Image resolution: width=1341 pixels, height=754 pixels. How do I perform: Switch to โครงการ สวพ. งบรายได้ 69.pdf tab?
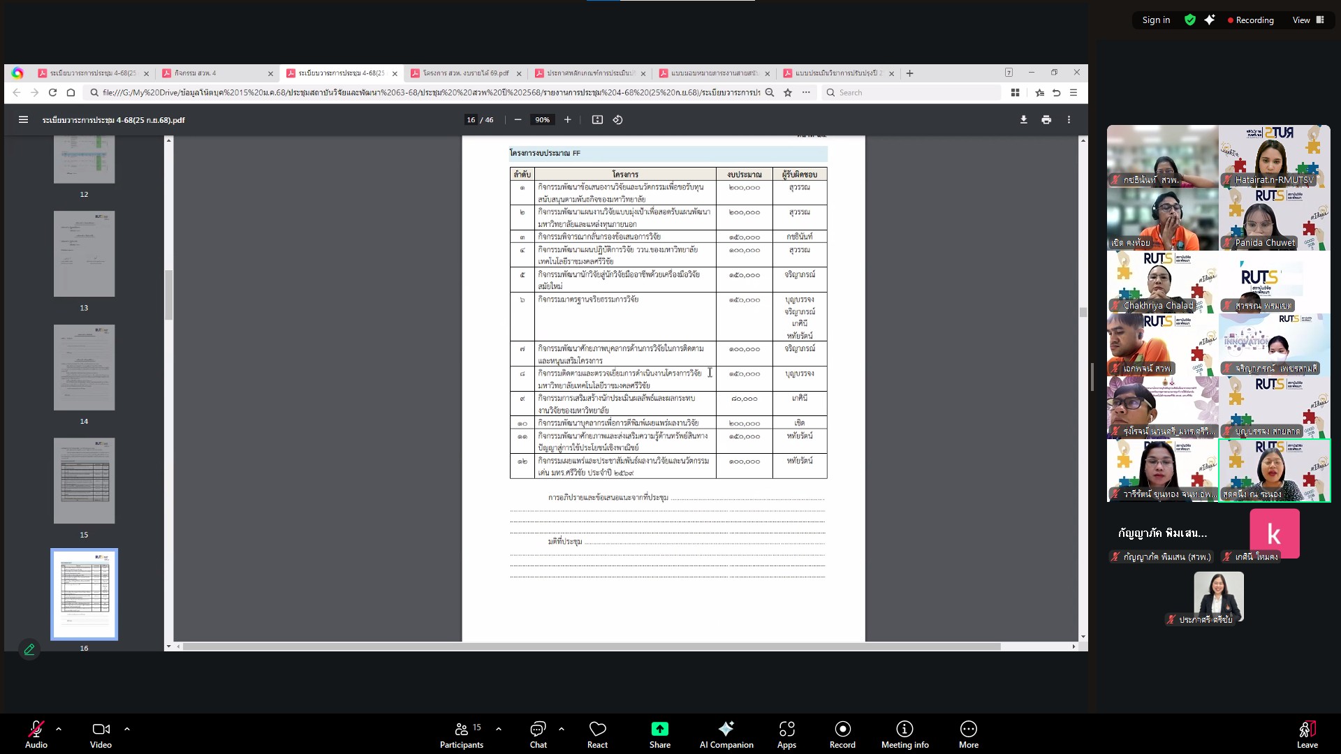[x=465, y=73]
